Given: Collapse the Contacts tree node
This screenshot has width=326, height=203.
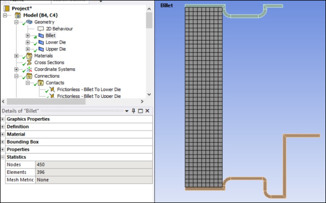Looking at the screenshot, I should pos(28,83).
